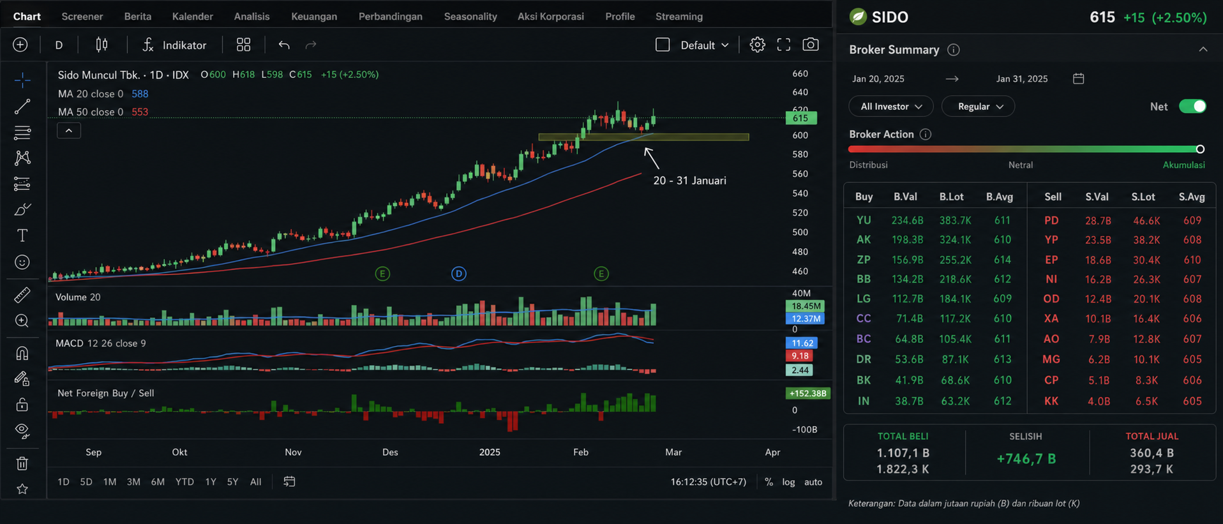Open the Kalender tab
Screen dimensions: 1223x524
pyautogui.click(x=193, y=17)
